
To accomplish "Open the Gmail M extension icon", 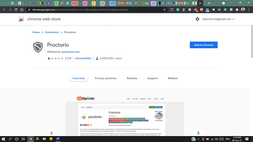I will tap(219, 10).
